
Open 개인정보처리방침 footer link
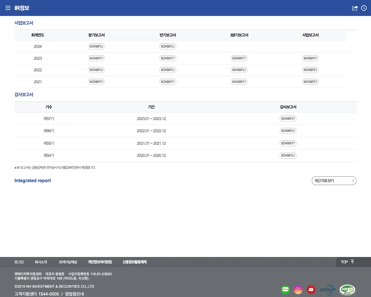tap(100, 262)
